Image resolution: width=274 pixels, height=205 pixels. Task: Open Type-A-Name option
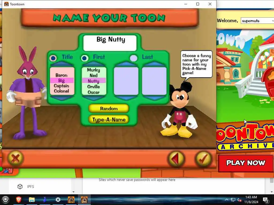109,120
